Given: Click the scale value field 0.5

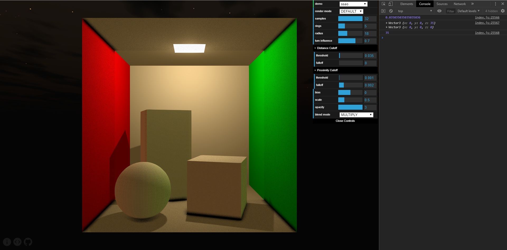Looking at the screenshot, I should 370,100.
